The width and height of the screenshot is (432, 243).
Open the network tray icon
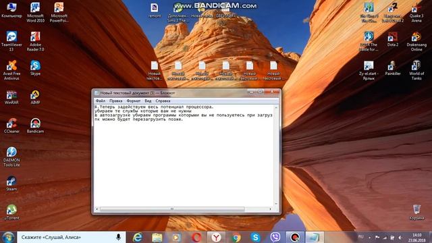tap(385, 238)
